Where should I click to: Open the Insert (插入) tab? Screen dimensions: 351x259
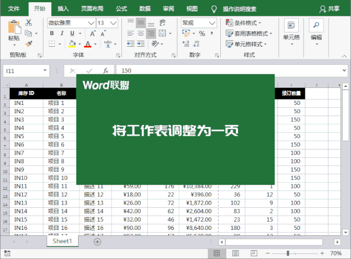(x=63, y=9)
